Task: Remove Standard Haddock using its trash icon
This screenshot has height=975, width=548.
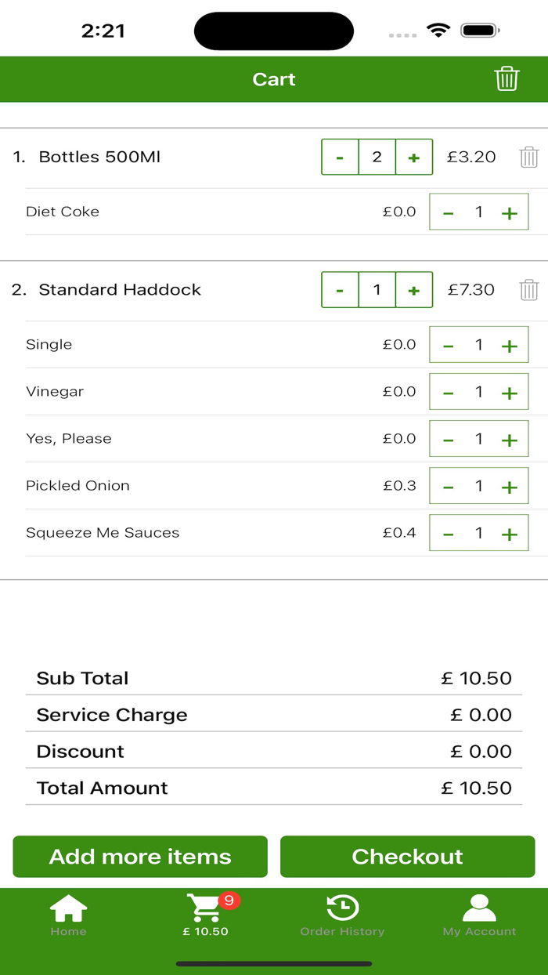Action: tap(529, 290)
